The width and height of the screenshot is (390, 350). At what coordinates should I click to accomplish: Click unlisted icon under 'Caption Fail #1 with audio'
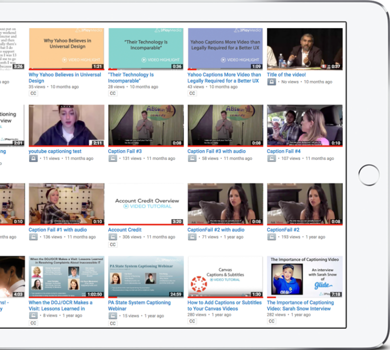33,237
